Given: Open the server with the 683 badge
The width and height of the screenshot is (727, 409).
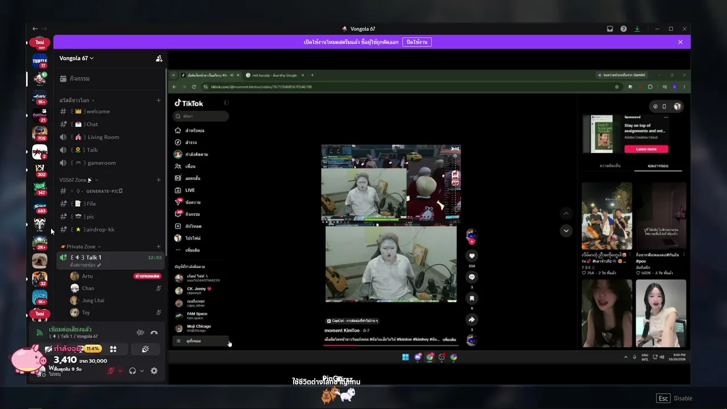Looking at the screenshot, I should 40,206.
